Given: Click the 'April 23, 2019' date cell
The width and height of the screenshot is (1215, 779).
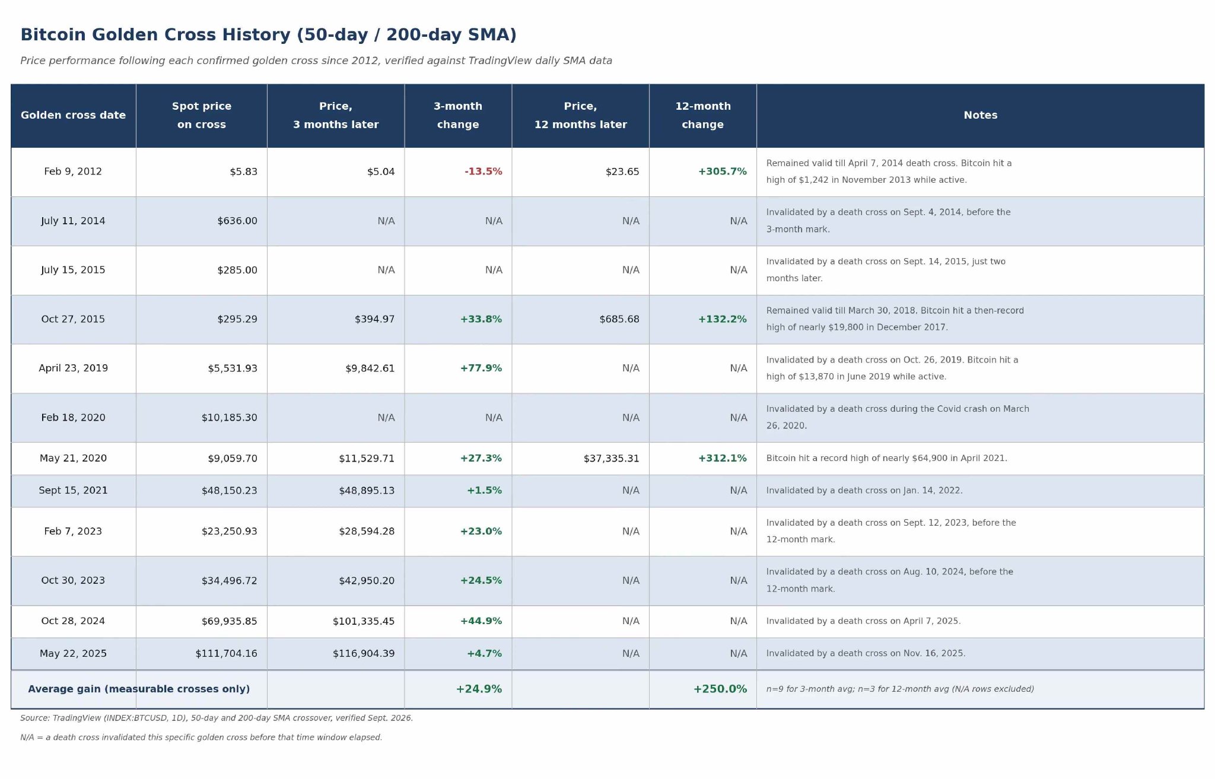Looking at the screenshot, I should pyautogui.click(x=73, y=368).
